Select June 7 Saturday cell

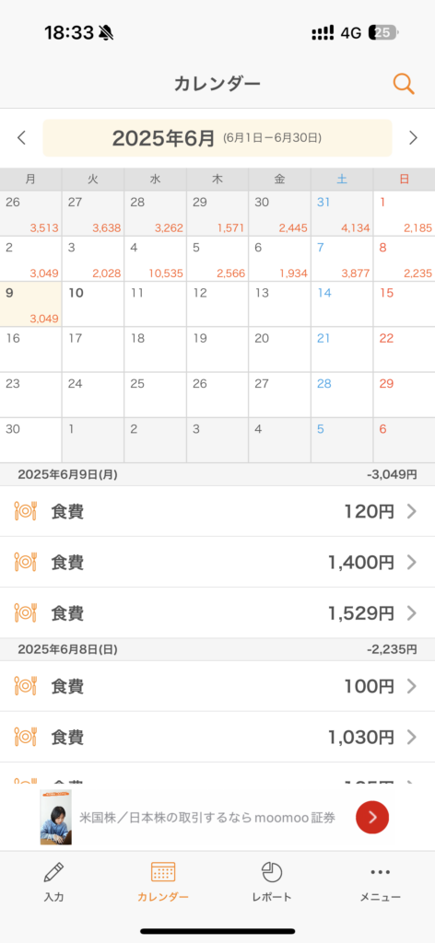[342, 259]
